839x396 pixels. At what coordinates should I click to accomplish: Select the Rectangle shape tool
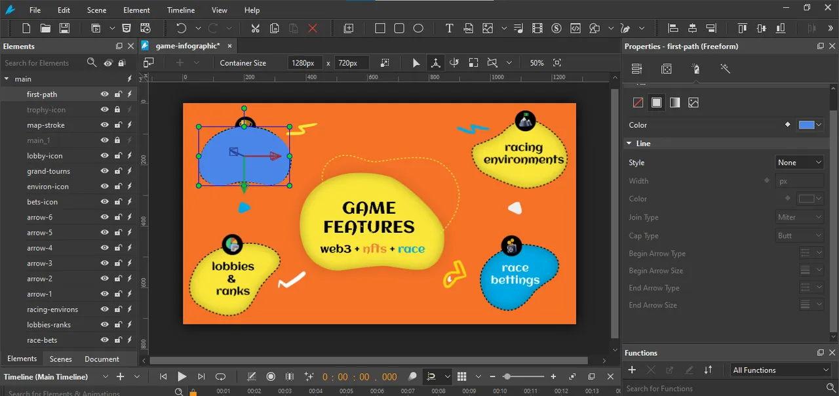click(x=380, y=28)
